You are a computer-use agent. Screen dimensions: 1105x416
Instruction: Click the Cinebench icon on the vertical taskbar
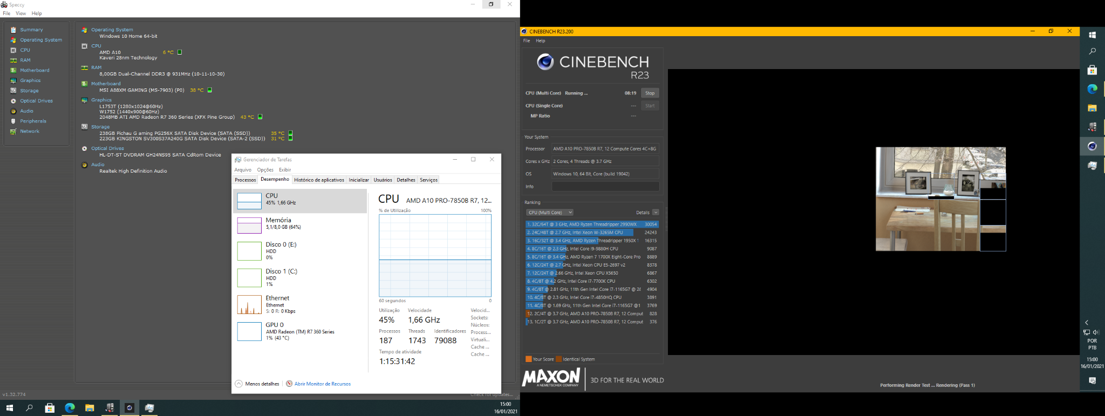pyautogui.click(x=1092, y=146)
